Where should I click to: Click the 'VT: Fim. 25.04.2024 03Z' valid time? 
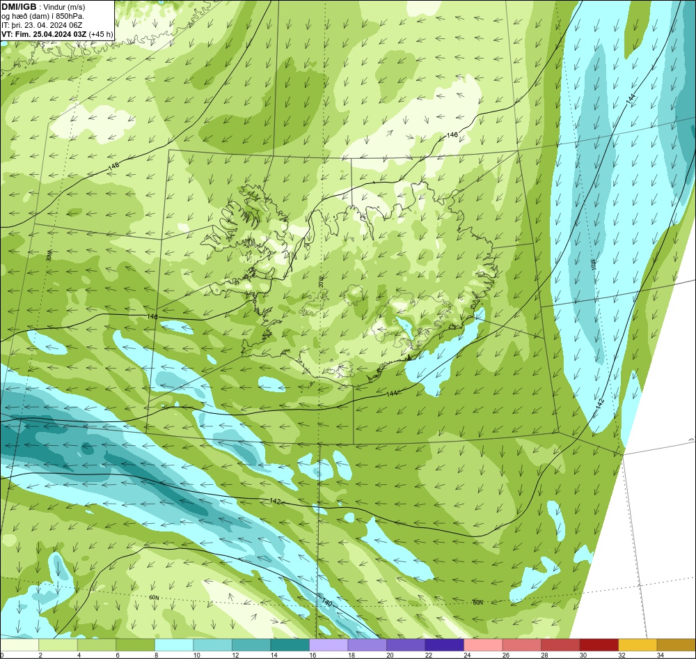pyautogui.click(x=45, y=33)
